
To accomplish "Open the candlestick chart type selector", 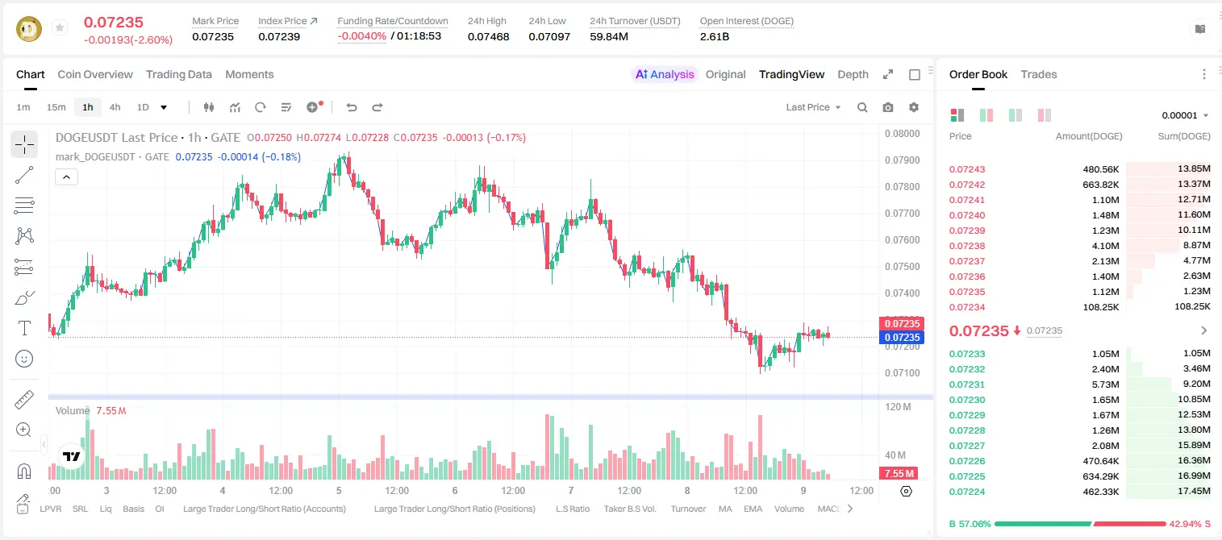I will click(209, 107).
